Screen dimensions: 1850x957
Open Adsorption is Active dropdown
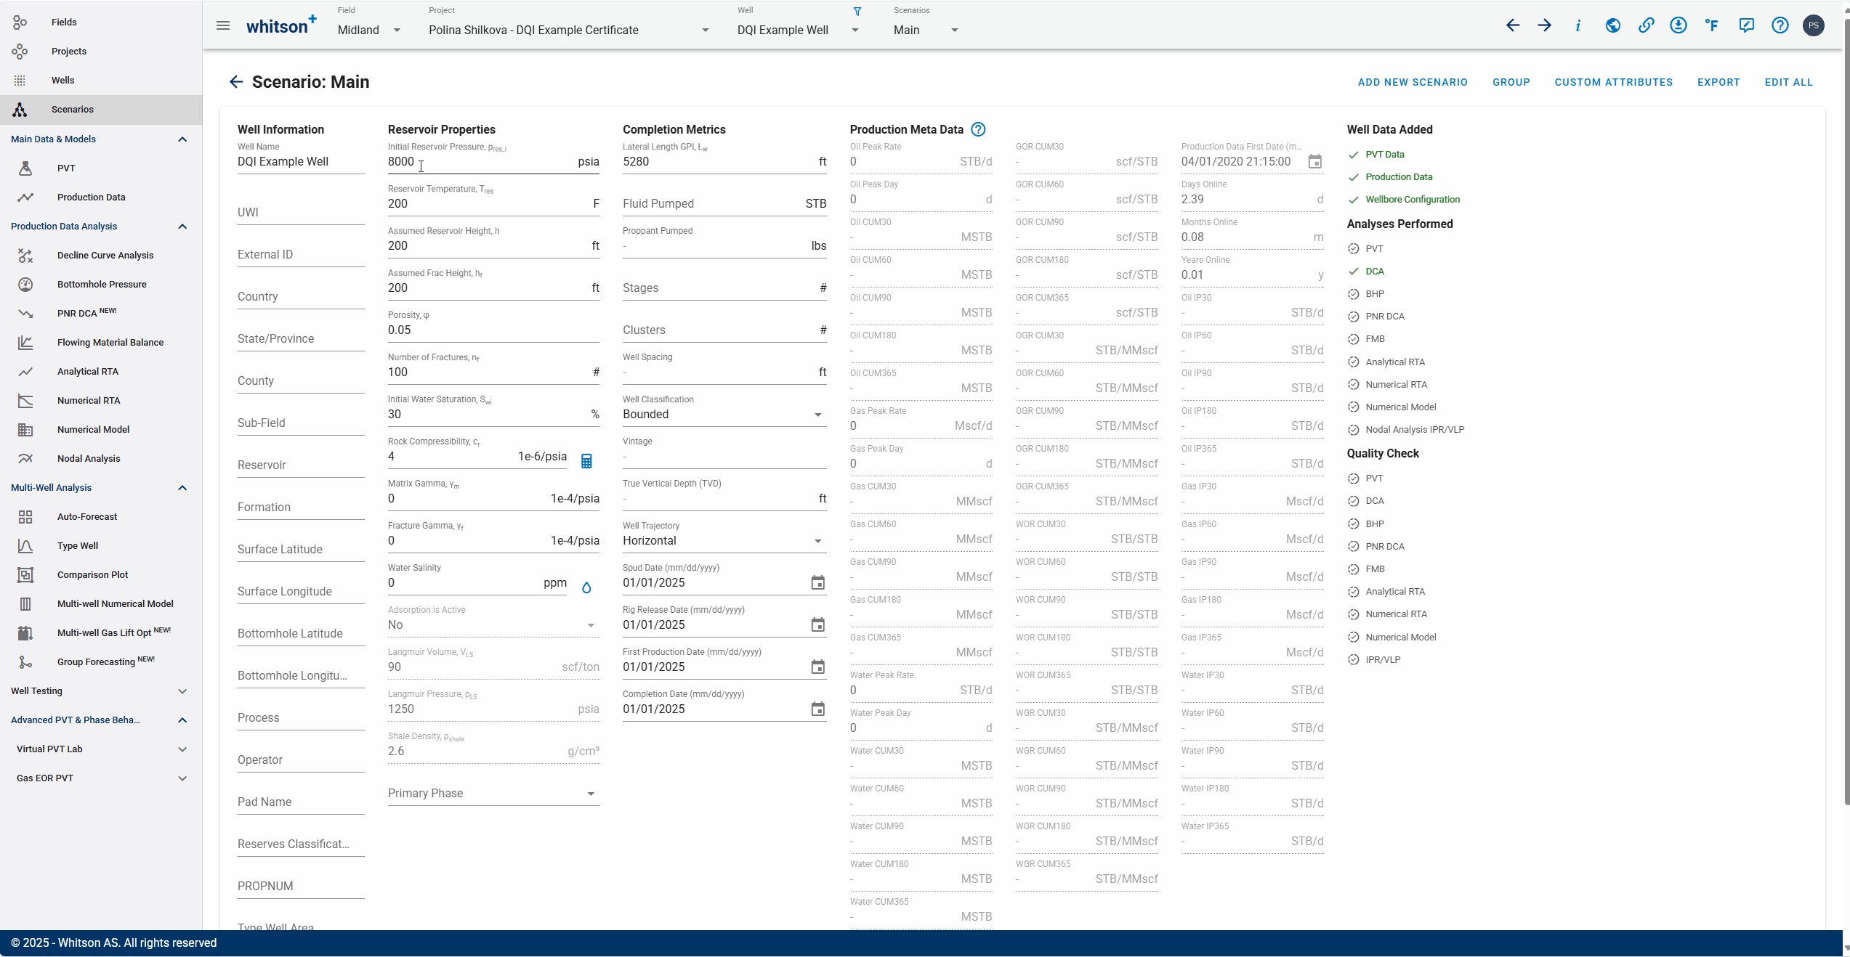[493, 624]
